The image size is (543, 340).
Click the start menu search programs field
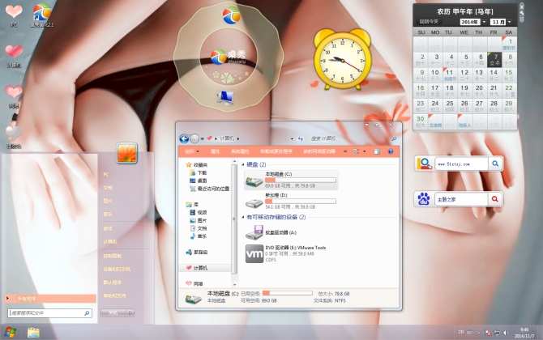click(x=50, y=313)
